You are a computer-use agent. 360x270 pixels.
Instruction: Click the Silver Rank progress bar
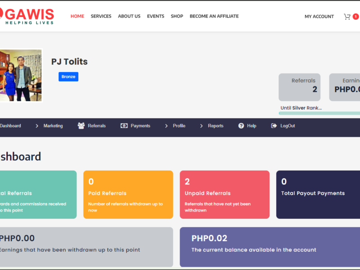tap(319, 113)
